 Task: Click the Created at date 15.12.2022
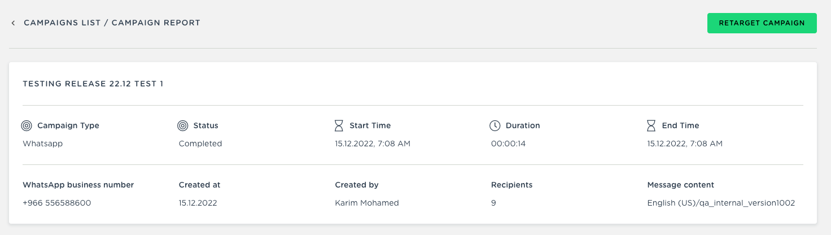click(x=198, y=203)
